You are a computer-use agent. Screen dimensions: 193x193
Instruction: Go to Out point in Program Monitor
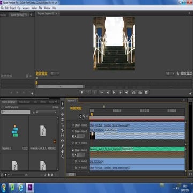click(x=127, y=92)
